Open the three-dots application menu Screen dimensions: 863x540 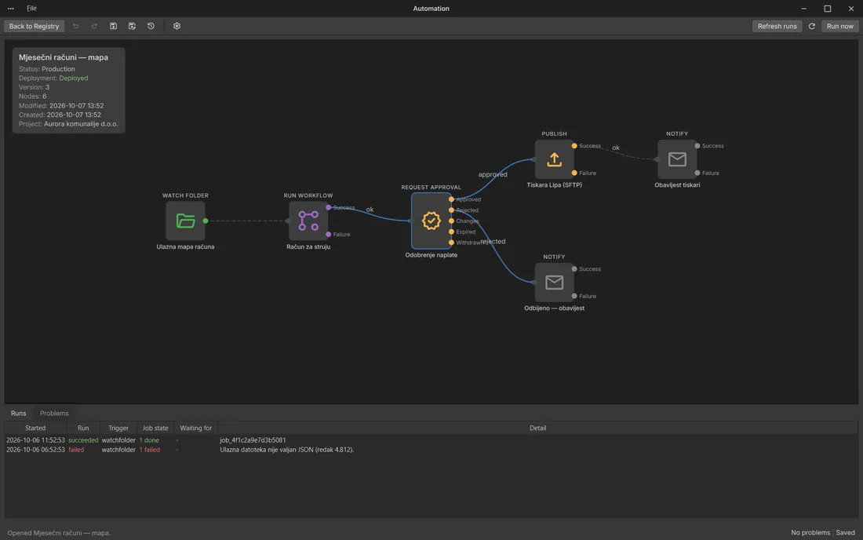coord(10,9)
